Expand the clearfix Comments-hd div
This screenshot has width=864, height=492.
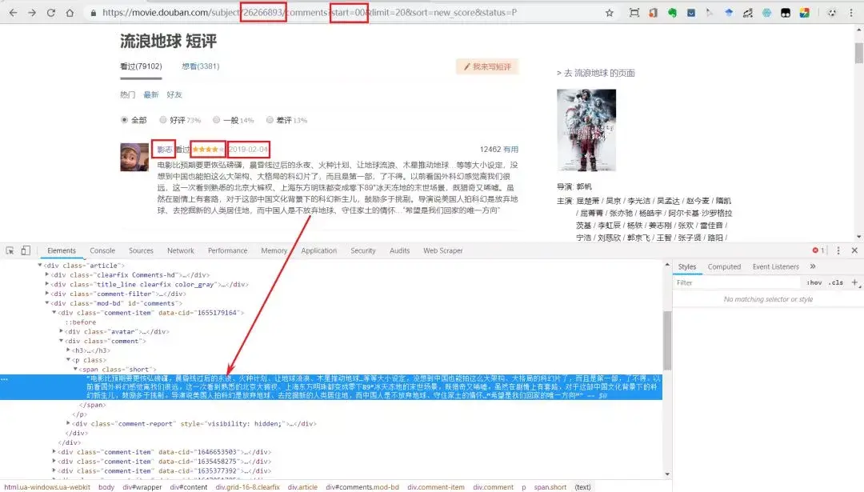47,274
